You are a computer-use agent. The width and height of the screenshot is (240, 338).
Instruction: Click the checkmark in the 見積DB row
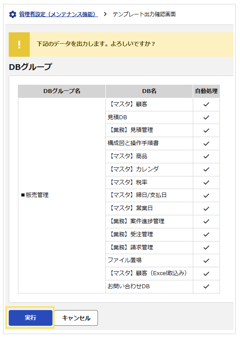coord(206,117)
